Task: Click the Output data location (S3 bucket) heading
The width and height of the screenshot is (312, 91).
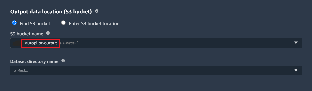Action: 51,11
